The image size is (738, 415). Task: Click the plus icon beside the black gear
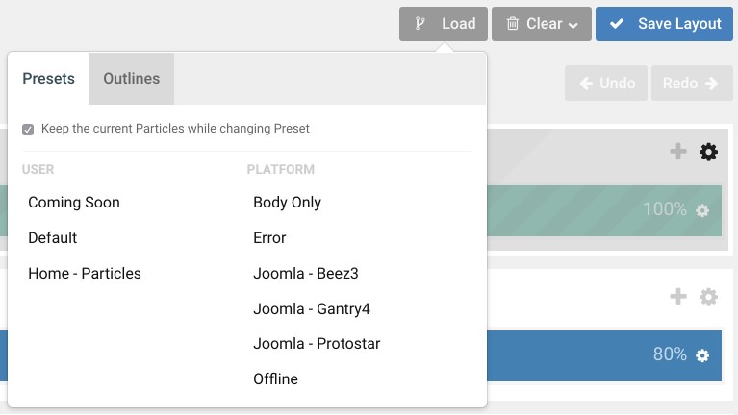click(x=678, y=152)
